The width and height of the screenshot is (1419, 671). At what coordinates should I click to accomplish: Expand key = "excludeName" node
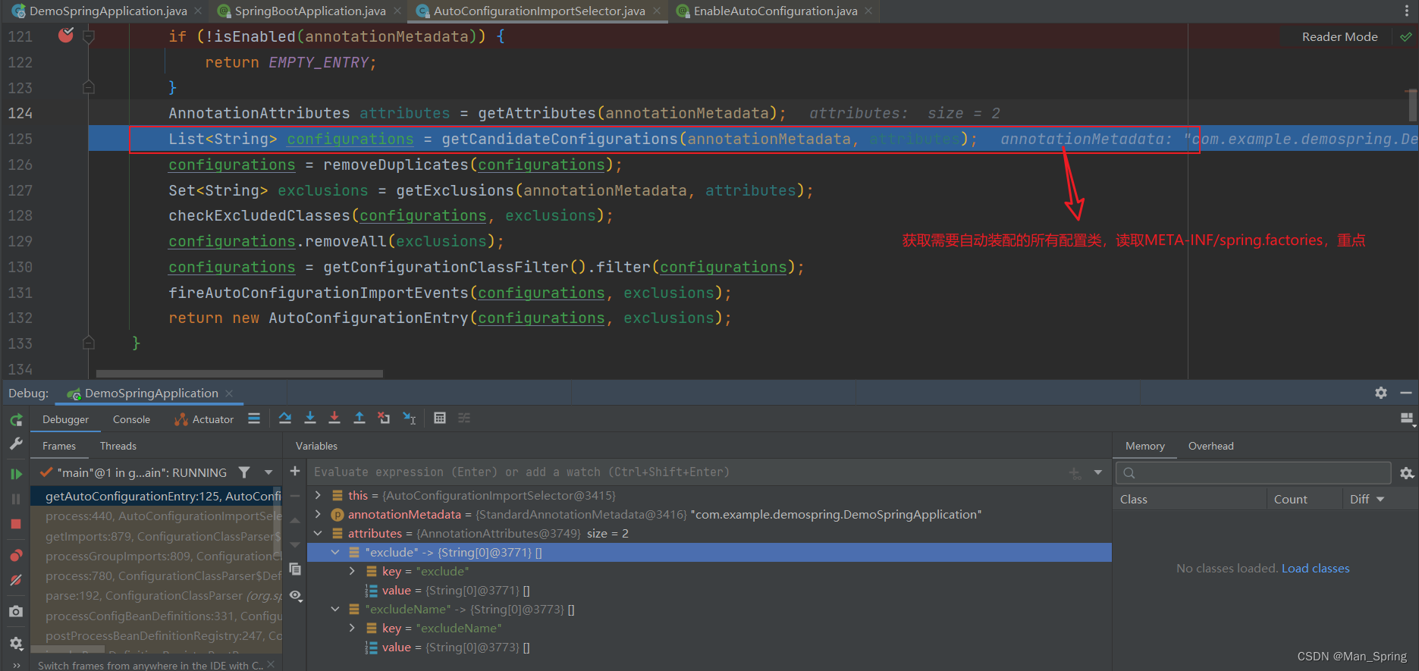click(x=352, y=628)
